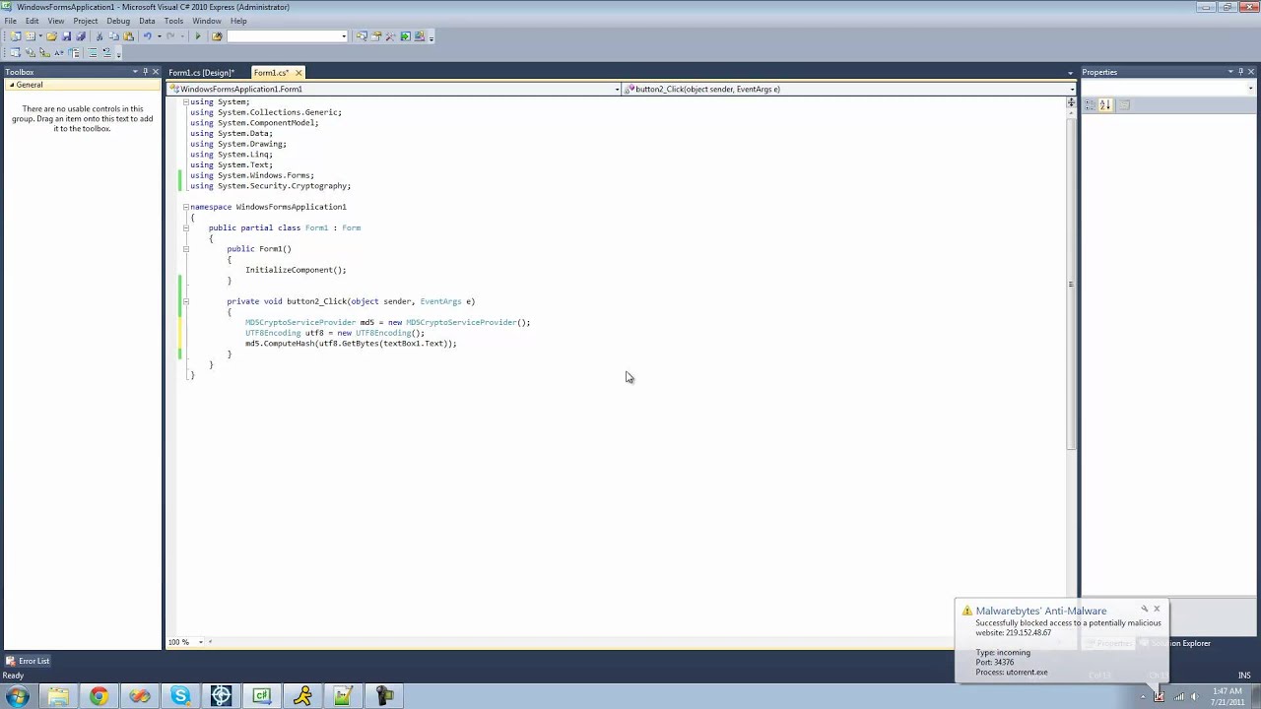Screen dimensions: 1261x709
Task: Click the Windows Start button
Action: [x=17, y=696]
